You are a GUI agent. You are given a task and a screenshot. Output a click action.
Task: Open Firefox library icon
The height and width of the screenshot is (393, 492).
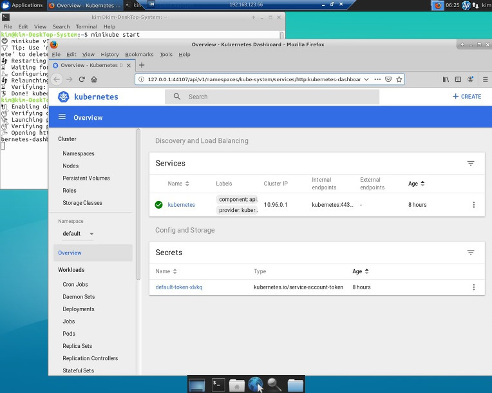tap(446, 79)
